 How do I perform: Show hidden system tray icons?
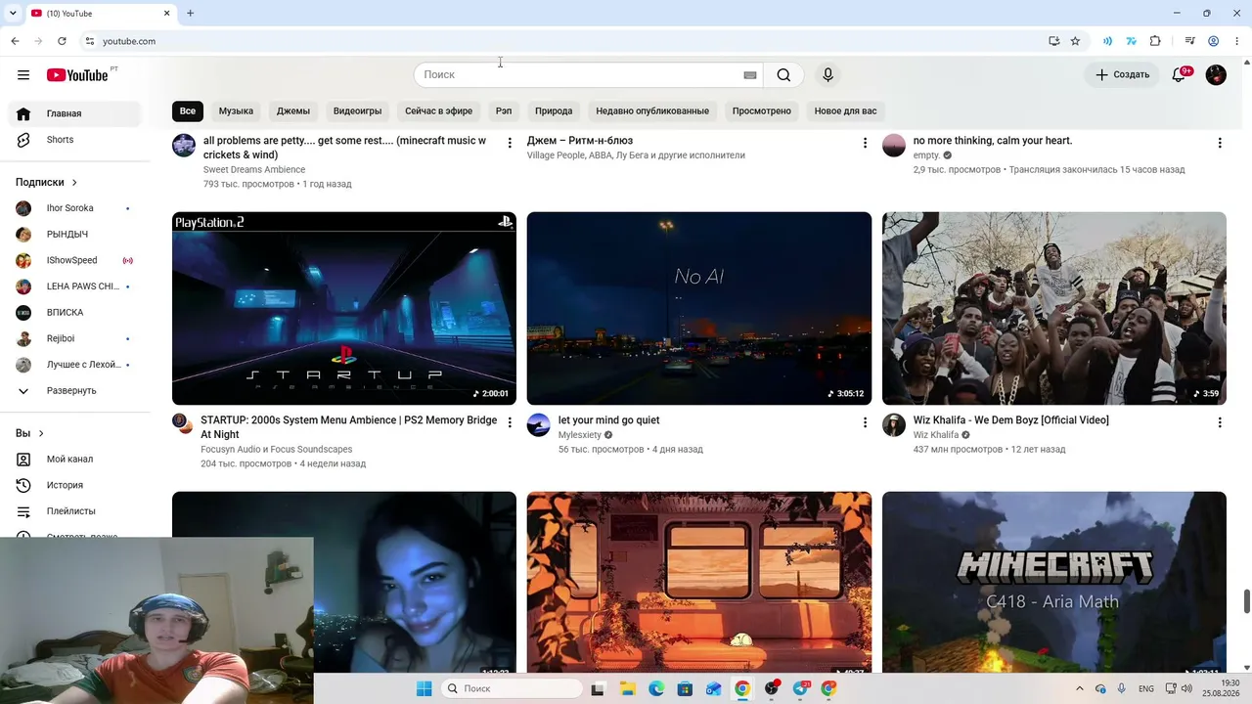[x=1080, y=688]
